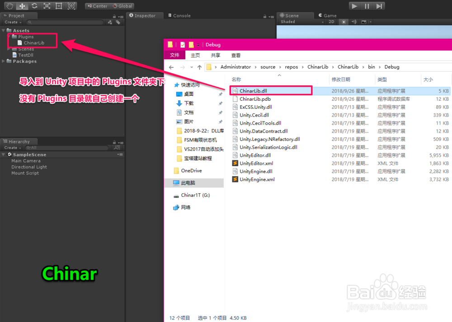Select the Scale tool

[47, 6]
